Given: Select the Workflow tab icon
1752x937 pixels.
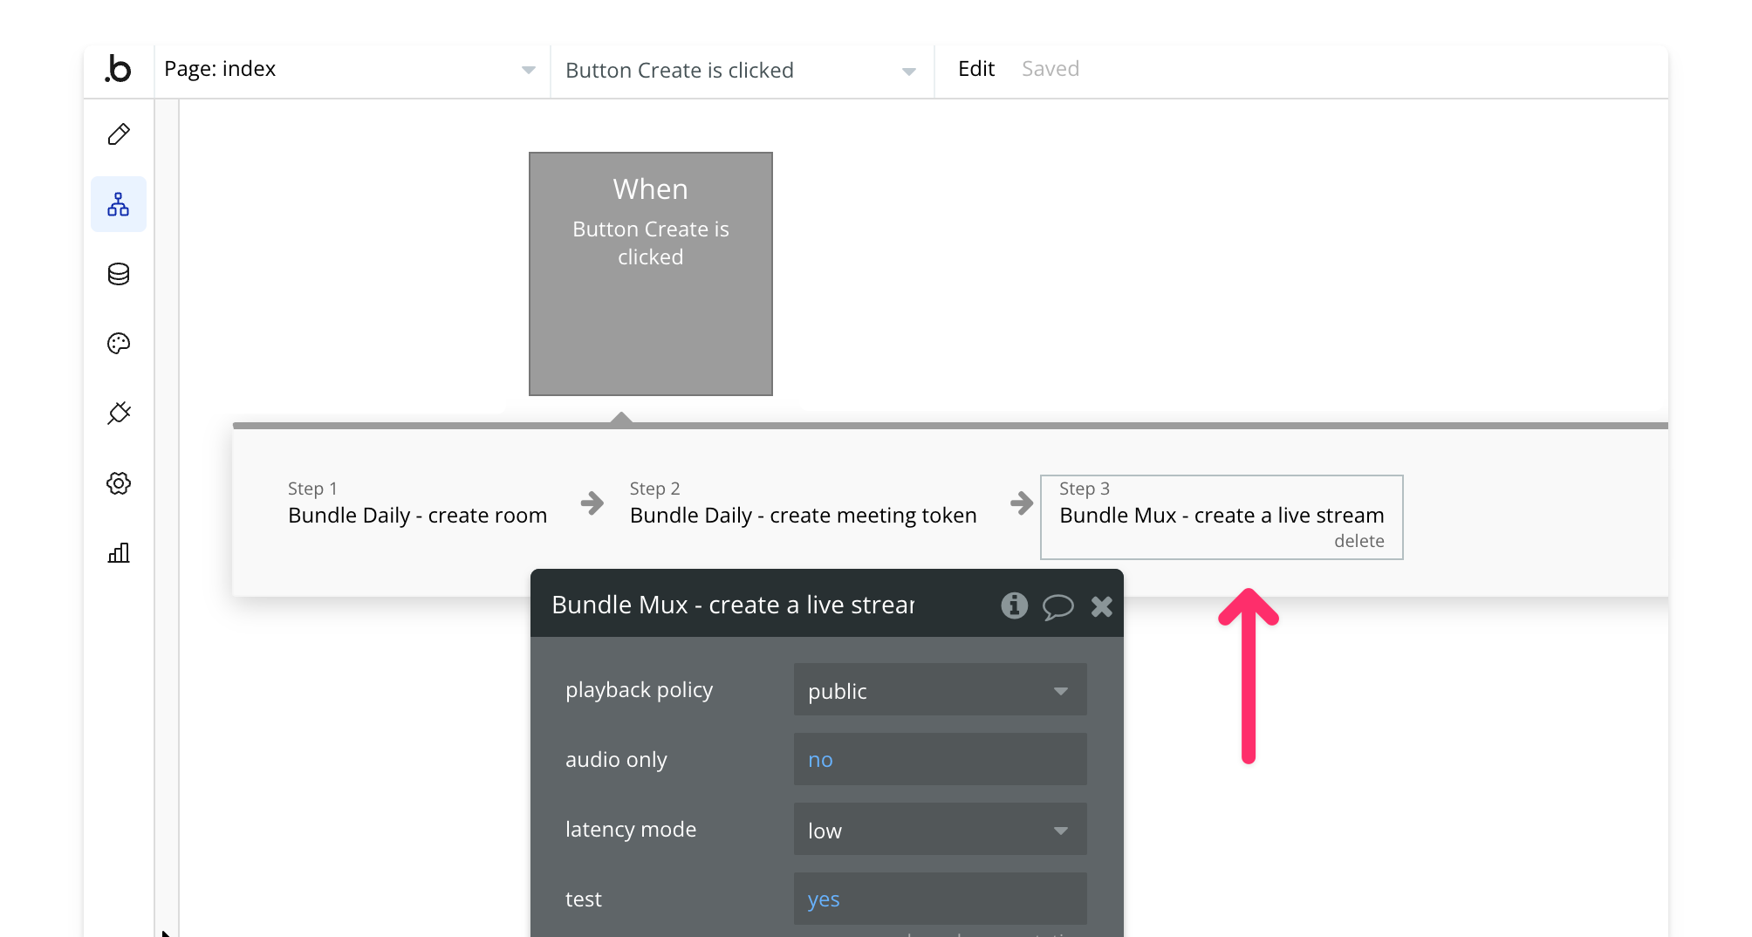Looking at the screenshot, I should 119,204.
